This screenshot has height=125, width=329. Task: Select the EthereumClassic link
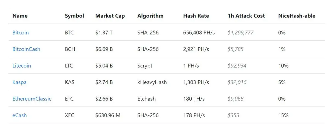click(x=32, y=99)
